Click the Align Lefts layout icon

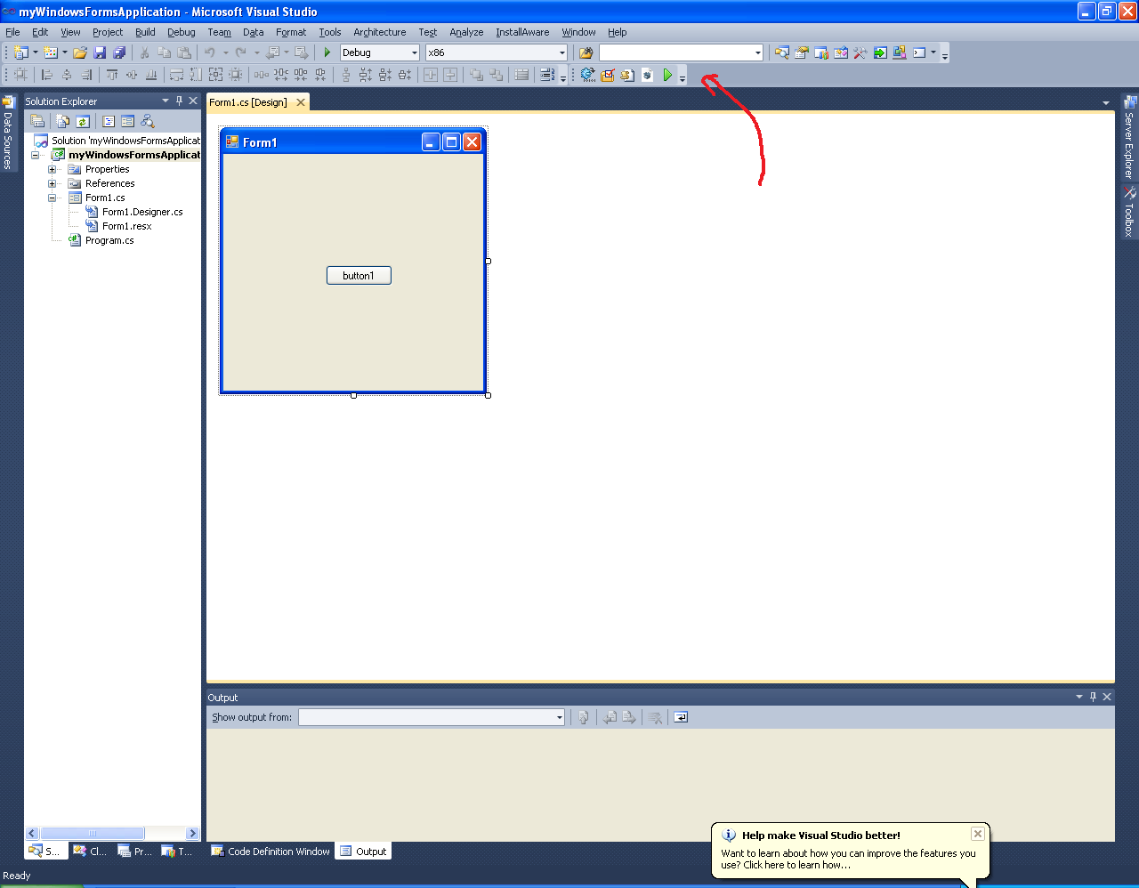pyautogui.click(x=47, y=75)
